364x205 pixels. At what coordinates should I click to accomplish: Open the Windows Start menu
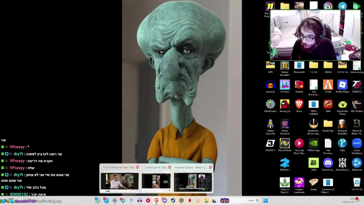[x=265, y=200]
